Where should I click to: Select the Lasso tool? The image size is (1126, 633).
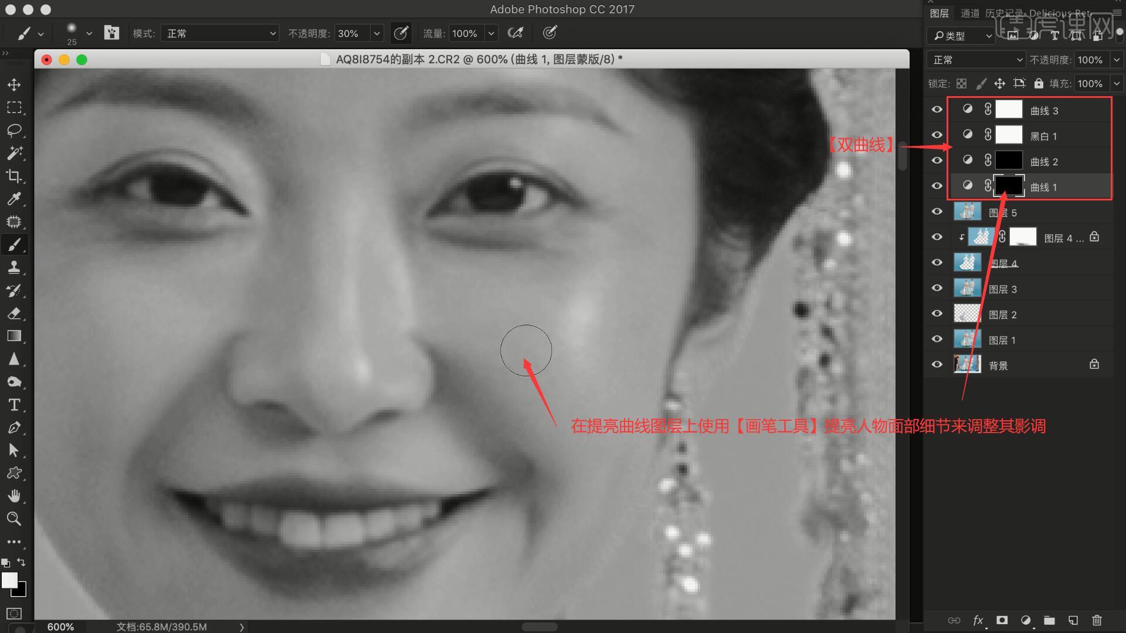coord(14,130)
